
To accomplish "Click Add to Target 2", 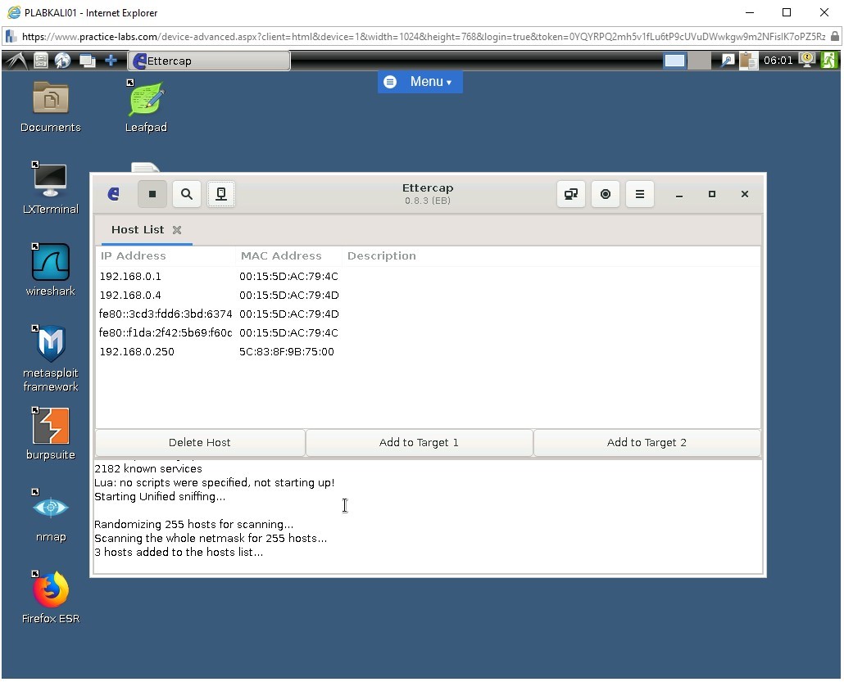I will 647,442.
